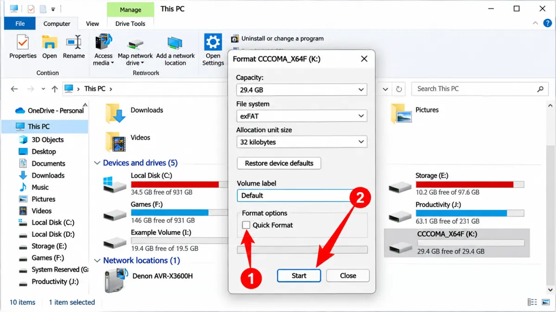
Task: Open the address bar history dropdown
Action: [385, 89]
